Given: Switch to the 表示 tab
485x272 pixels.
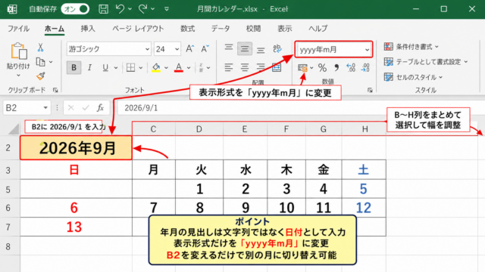Looking at the screenshot, I should point(285,29).
